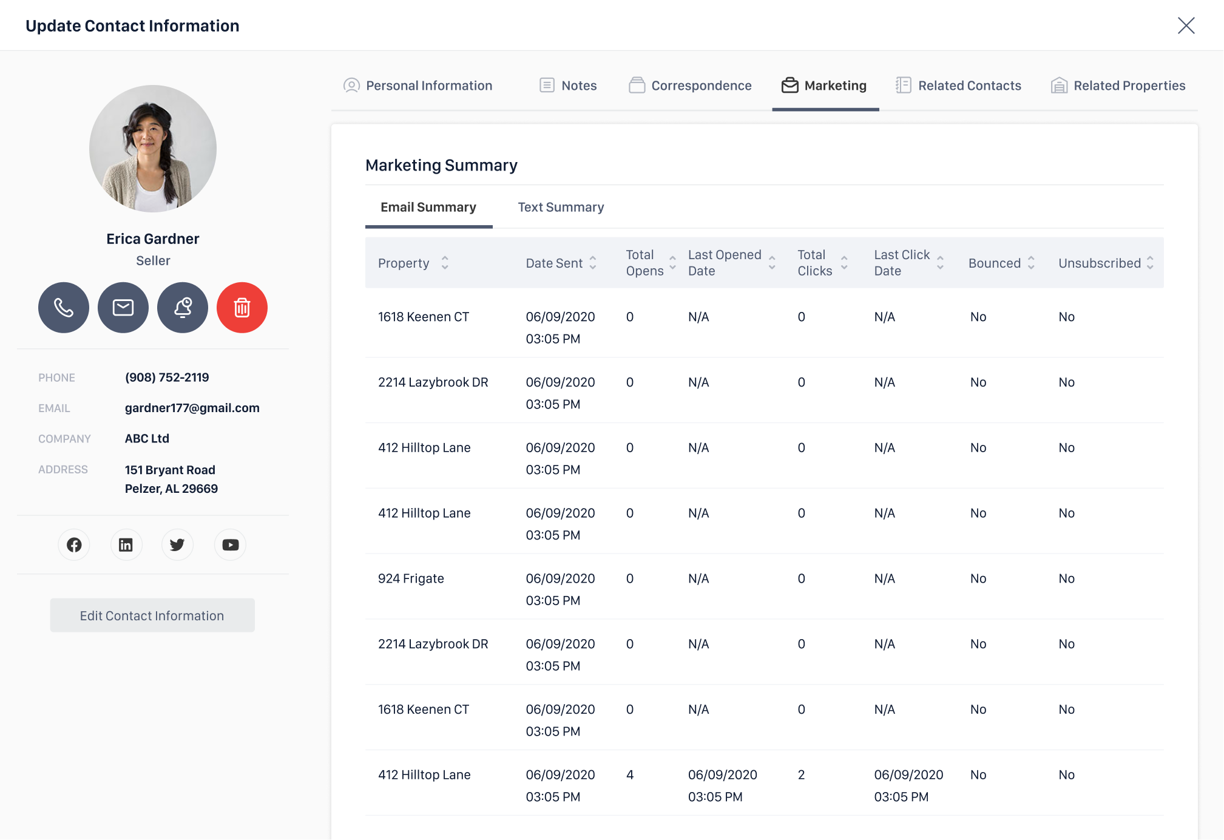This screenshot has width=1224, height=840.
Task: Open the Facebook social icon
Action: (74, 545)
